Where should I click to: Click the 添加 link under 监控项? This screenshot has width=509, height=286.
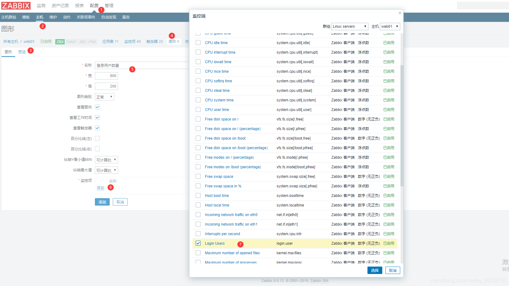100,188
